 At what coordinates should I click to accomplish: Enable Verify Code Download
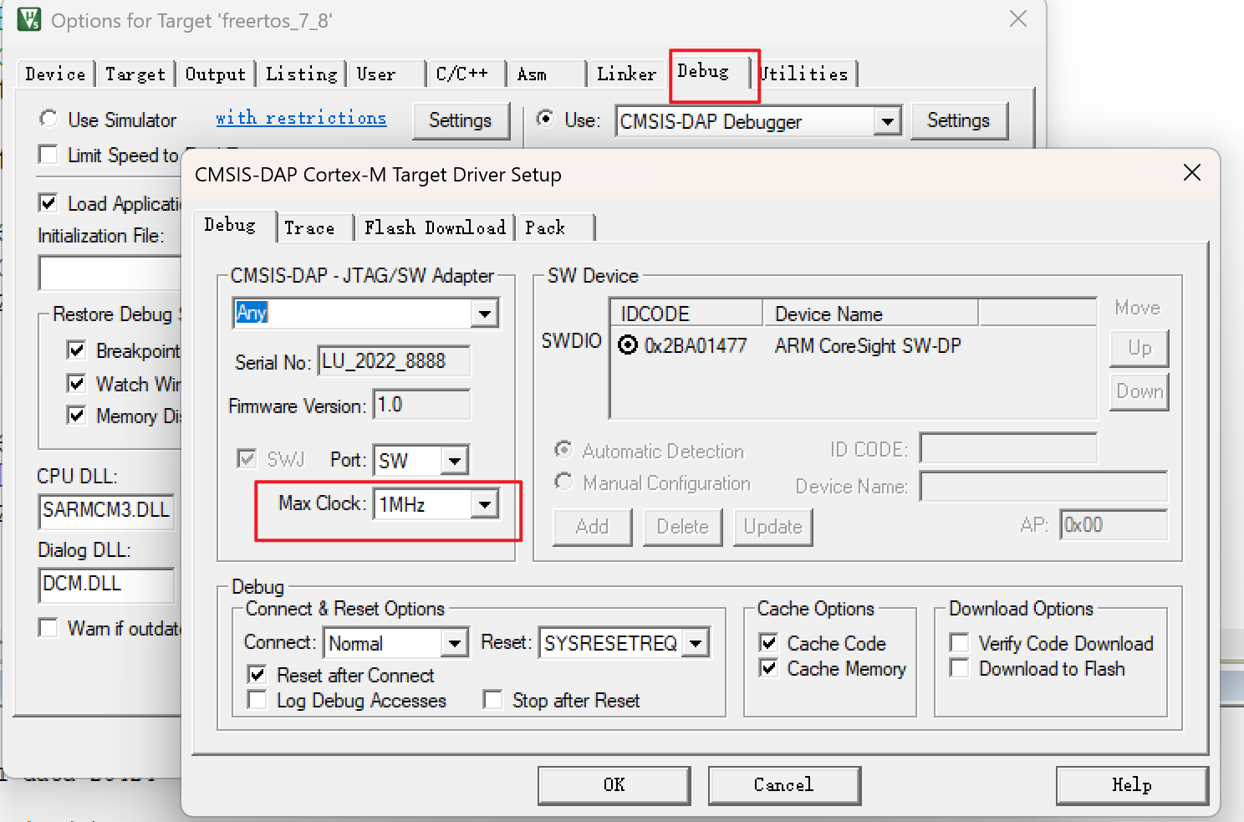click(x=959, y=642)
